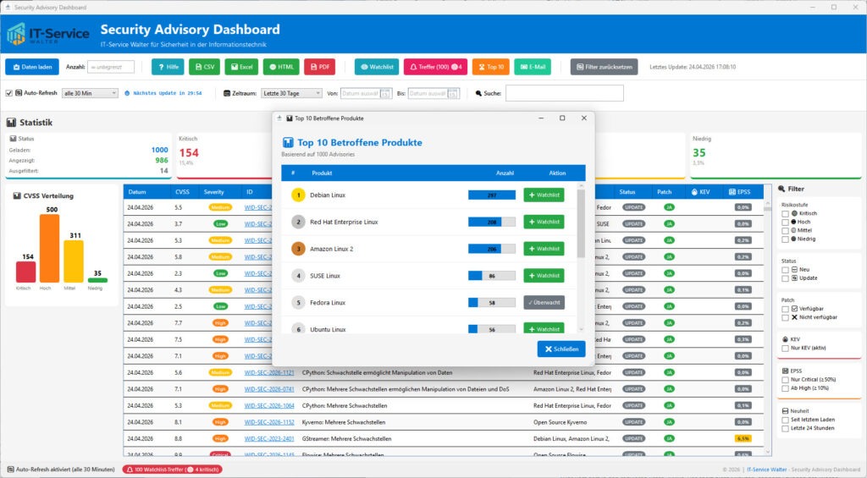Enable the Mittel risk filter
Screen dimensions: 867x478
(x=785, y=230)
